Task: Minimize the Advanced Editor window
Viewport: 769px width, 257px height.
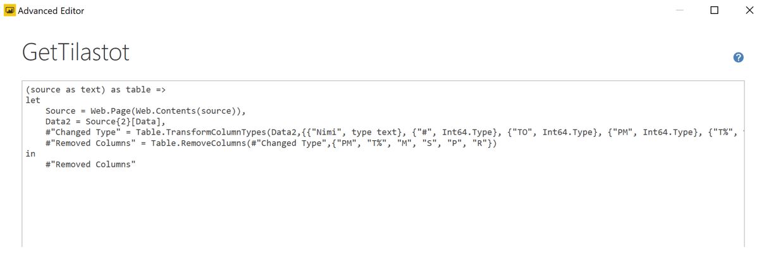Action: click(680, 10)
